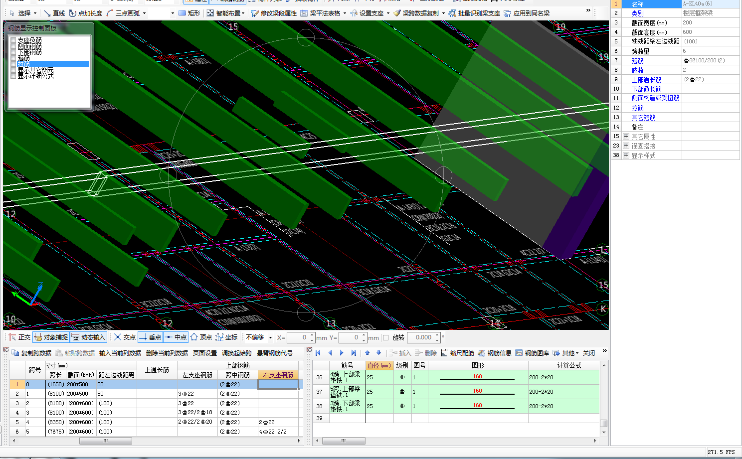Click 页面设置 page settings
This screenshot has width=742, height=459.
point(205,353)
